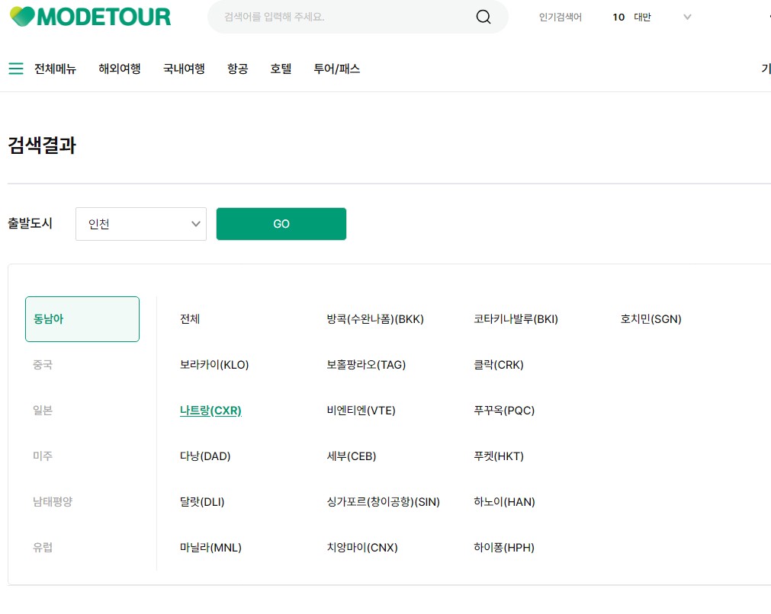Viewport: 771px width, 614px height.
Task: Click inside the search input field
Action: tap(336, 16)
